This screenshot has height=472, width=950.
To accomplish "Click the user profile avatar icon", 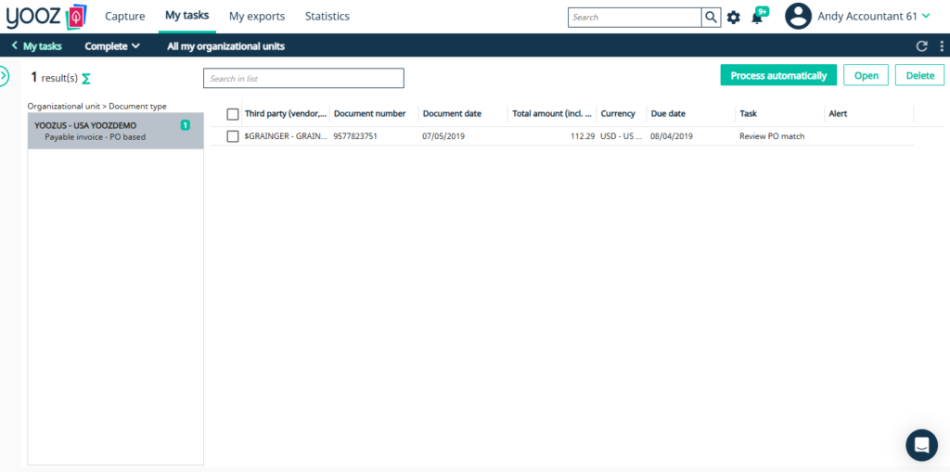I will 798,17.
